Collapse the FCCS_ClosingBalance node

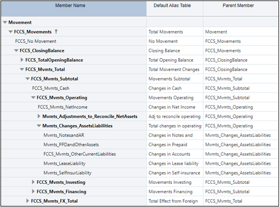(16, 51)
